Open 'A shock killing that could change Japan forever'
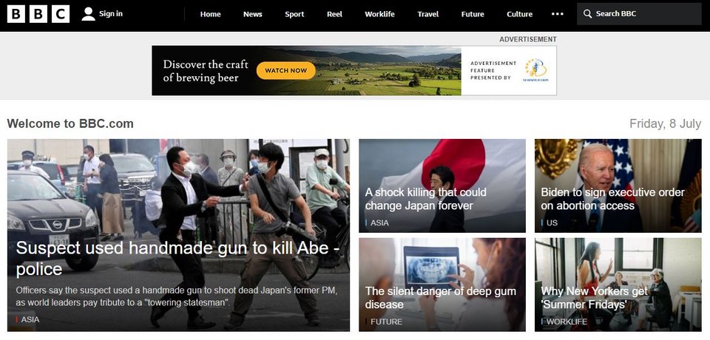Viewport: 710px width, 340px height. (426, 199)
